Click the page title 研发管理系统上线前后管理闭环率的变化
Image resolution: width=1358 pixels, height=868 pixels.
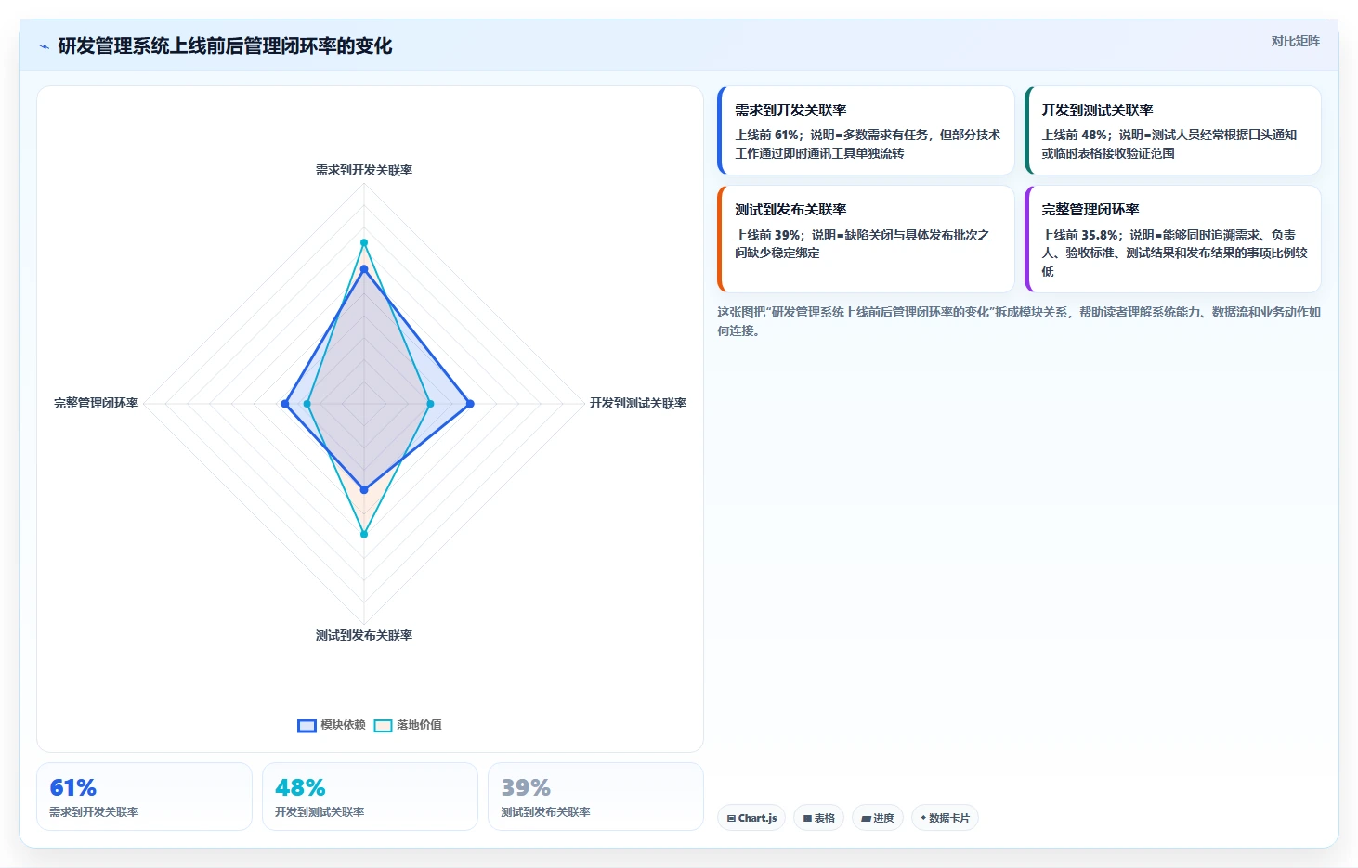(x=225, y=46)
